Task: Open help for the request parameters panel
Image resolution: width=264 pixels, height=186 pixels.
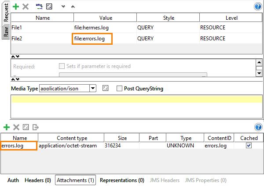Action: (258, 7)
